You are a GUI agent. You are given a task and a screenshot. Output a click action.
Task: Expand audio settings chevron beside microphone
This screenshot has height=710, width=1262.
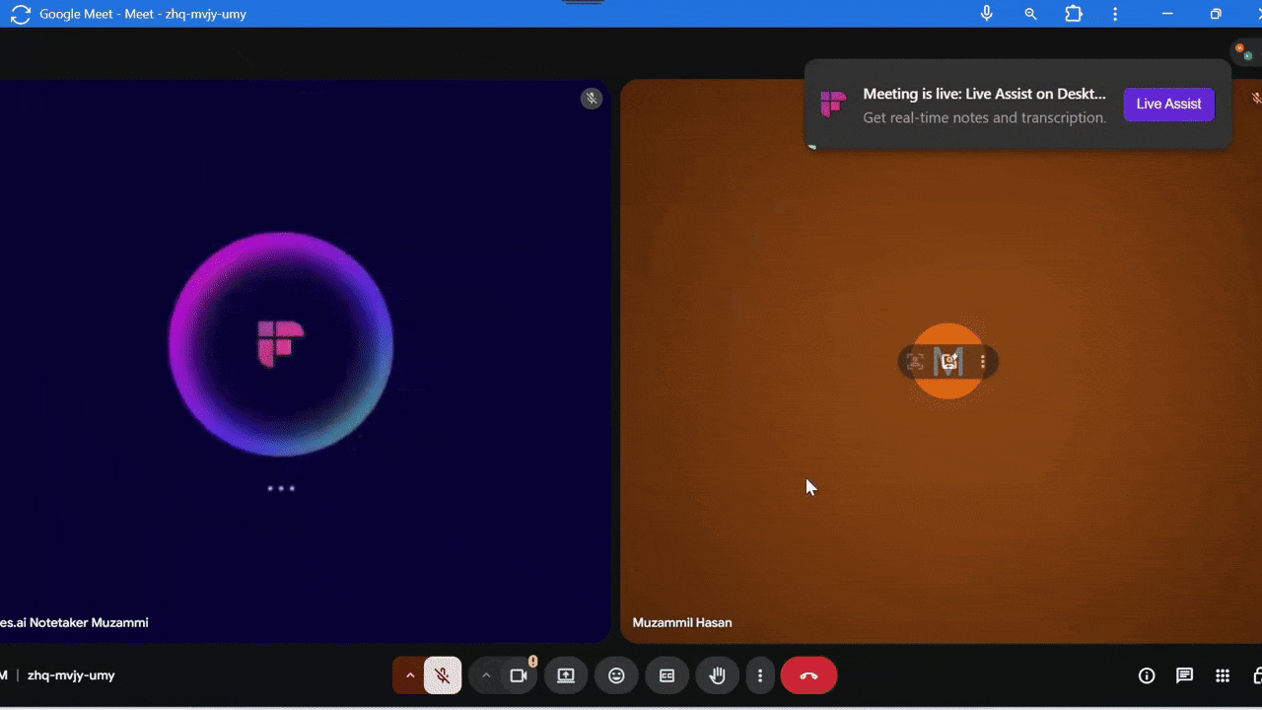point(411,675)
